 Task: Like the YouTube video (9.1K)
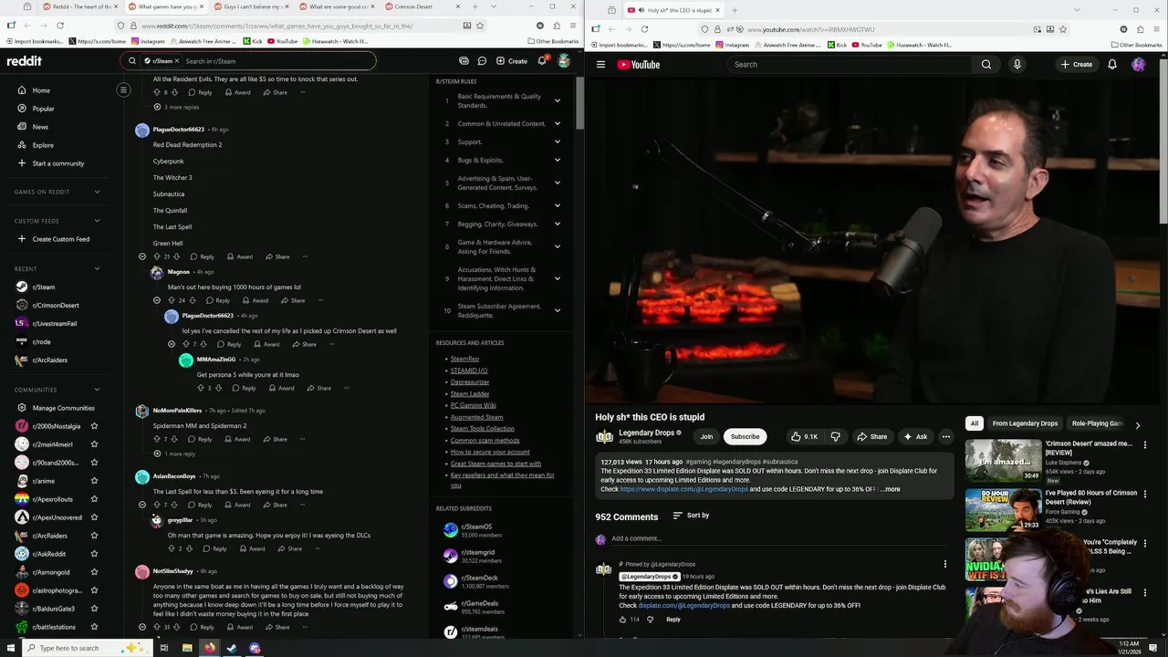[x=804, y=436]
